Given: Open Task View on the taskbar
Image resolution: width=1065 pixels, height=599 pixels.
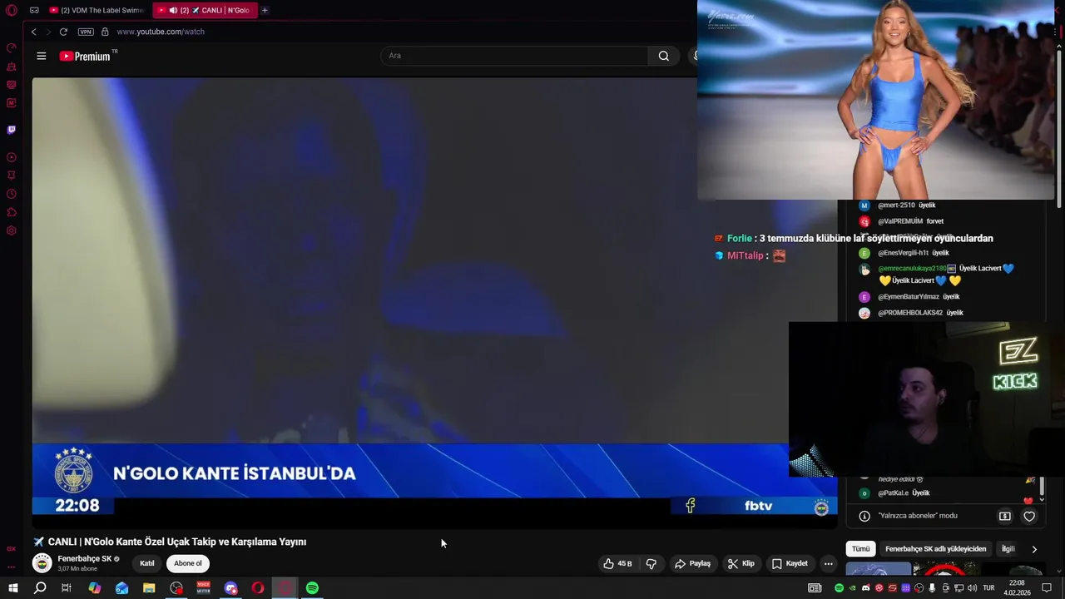Looking at the screenshot, I should tap(67, 588).
